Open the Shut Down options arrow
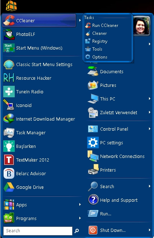The height and width of the screenshot is (238, 154). (150, 230)
